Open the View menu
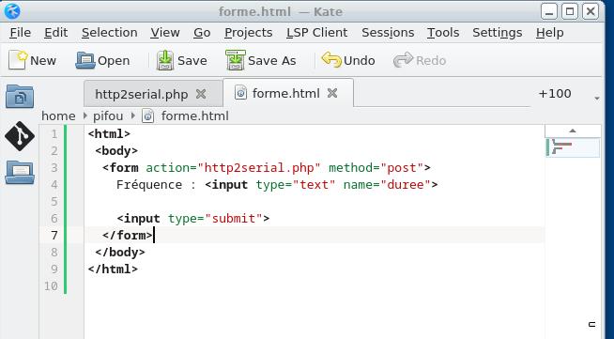Image resolution: width=614 pixels, height=339 pixels. (165, 33)
